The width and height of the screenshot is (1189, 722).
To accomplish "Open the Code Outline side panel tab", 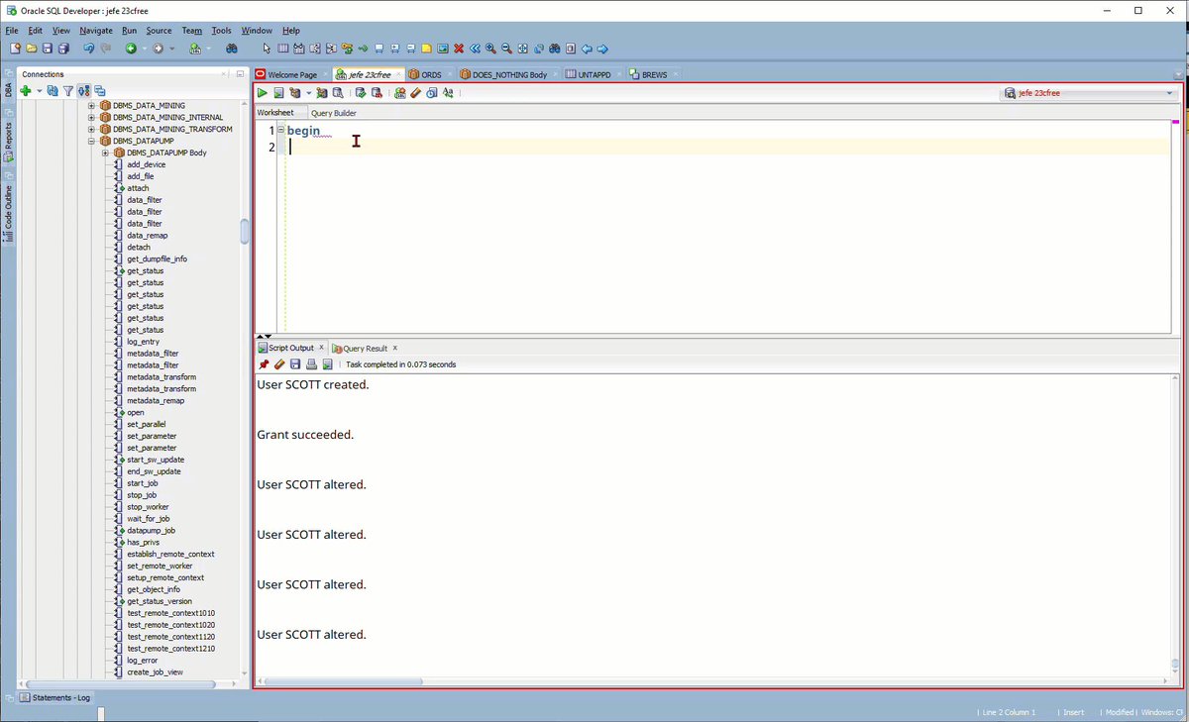I will pyautogui.click(x=8, y=211).
